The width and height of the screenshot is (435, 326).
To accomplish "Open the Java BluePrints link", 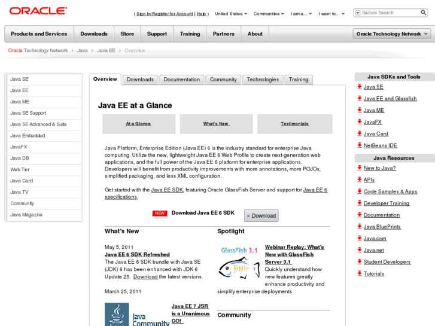I will point(382,227).
